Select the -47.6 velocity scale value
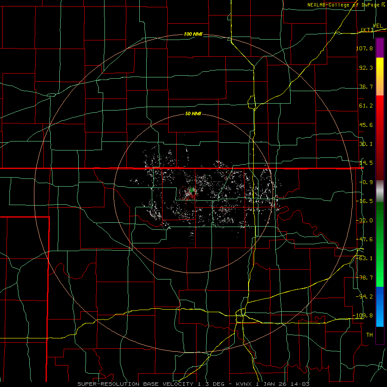 pos(364,240)
